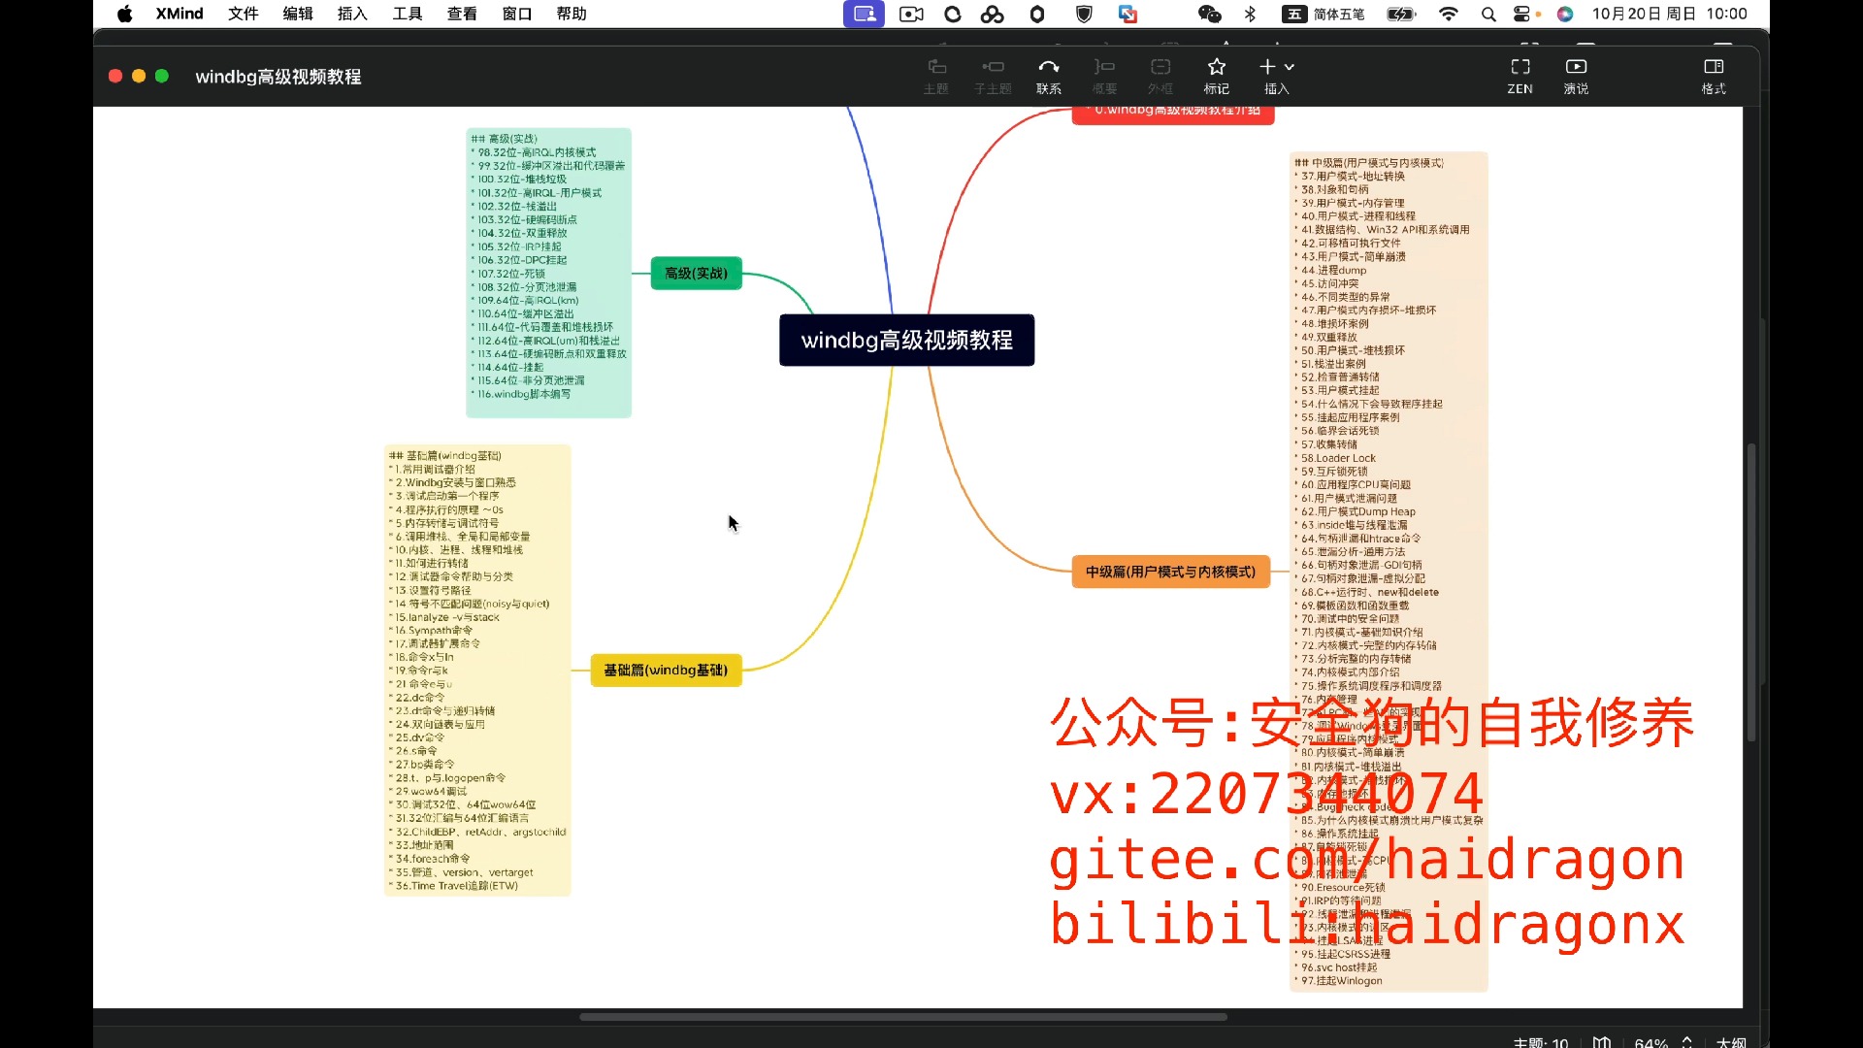Open the 64% zoom level stepper
This screenshot has height=1048, width=1863.
click(1686, 1041)
